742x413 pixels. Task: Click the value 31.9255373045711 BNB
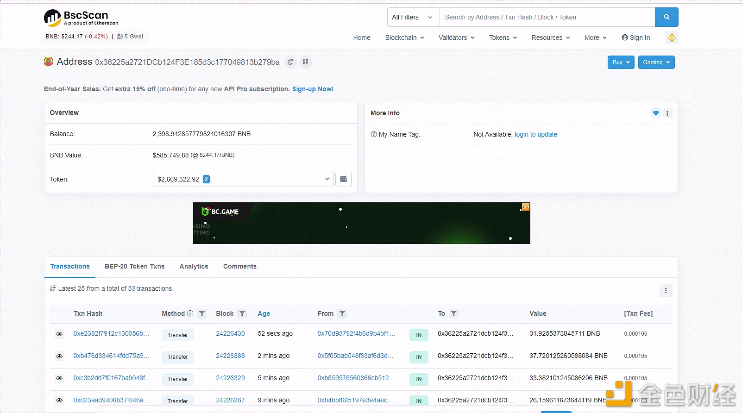point(565,333)
